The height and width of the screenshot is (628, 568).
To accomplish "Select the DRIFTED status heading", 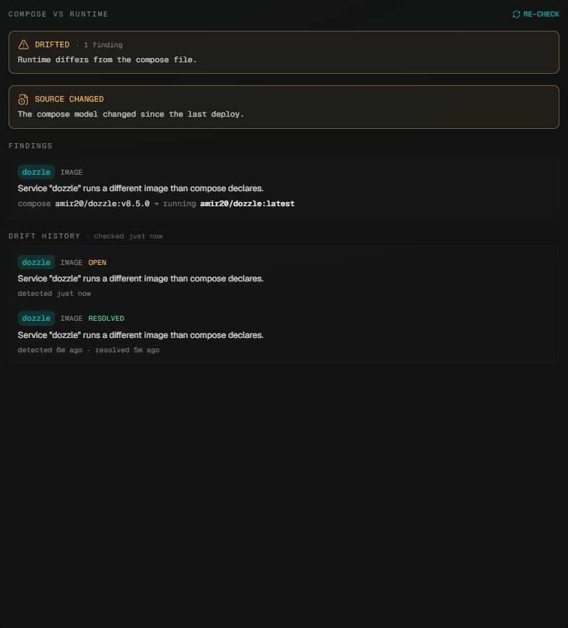I will pos(52,45).
